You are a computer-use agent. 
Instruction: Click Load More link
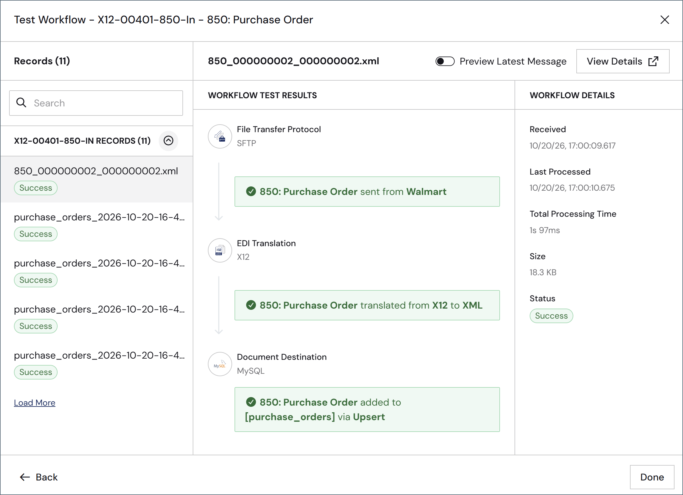click(35, 403)
